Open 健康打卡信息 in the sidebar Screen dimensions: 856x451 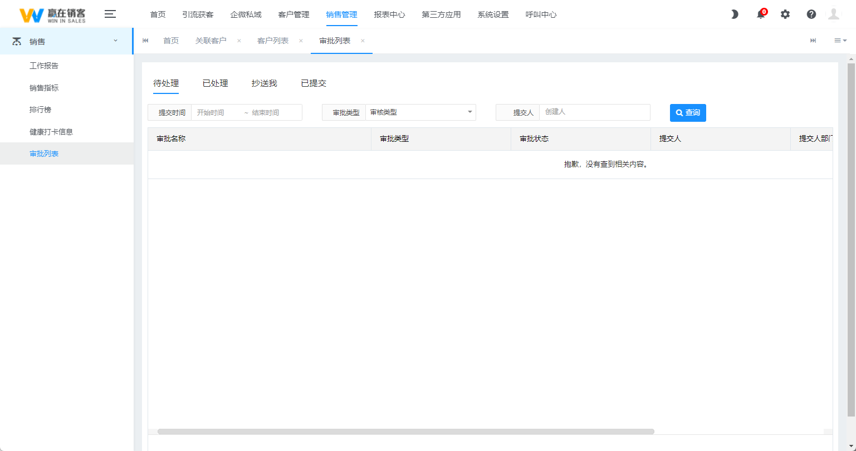pos(51,132)
